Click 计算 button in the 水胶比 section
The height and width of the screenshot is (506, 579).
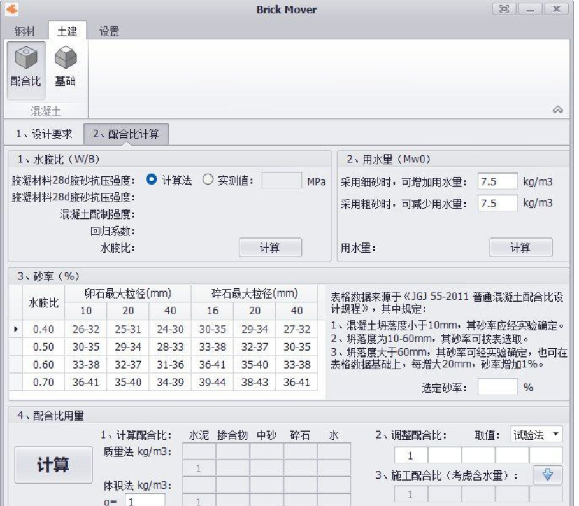point(270,248)
